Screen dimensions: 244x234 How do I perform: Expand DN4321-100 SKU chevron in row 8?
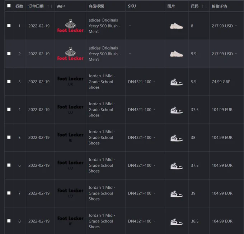[154, 221]
